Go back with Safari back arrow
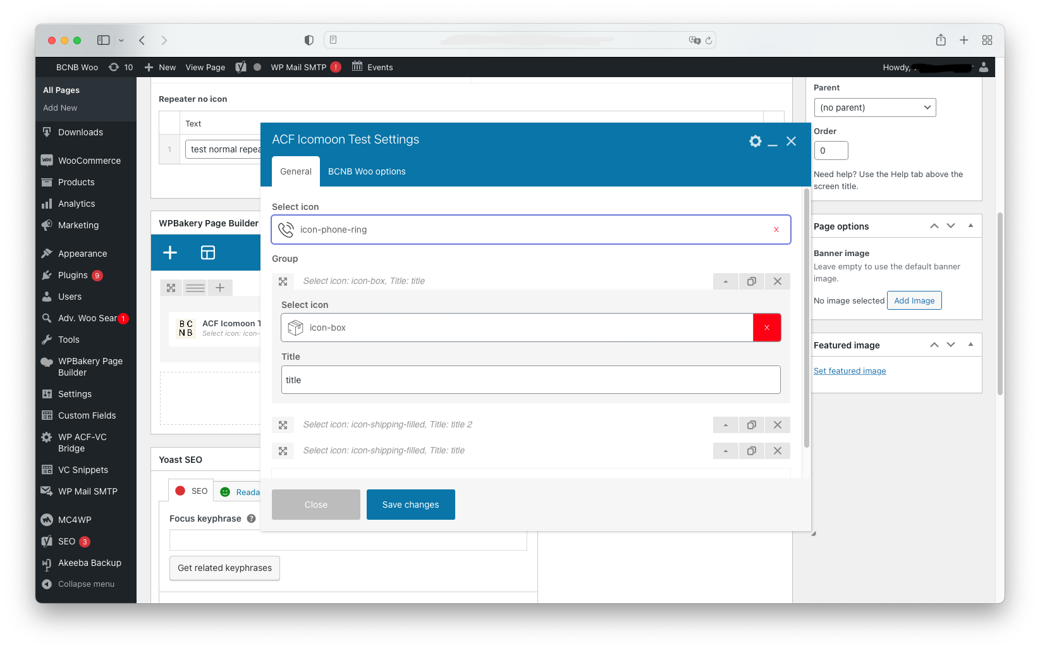 coord(142,40)
